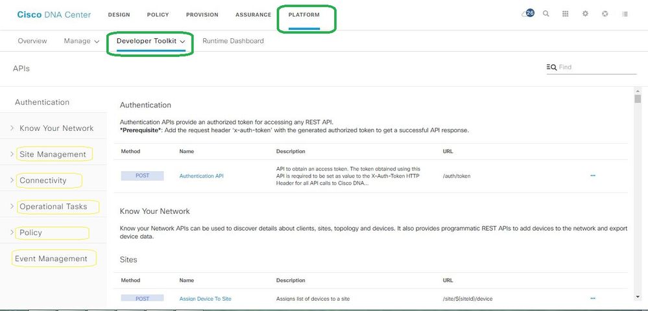The image size is (648, 311).
Task: Click the Know Your Network content heading
Action: tap(154, 211)
